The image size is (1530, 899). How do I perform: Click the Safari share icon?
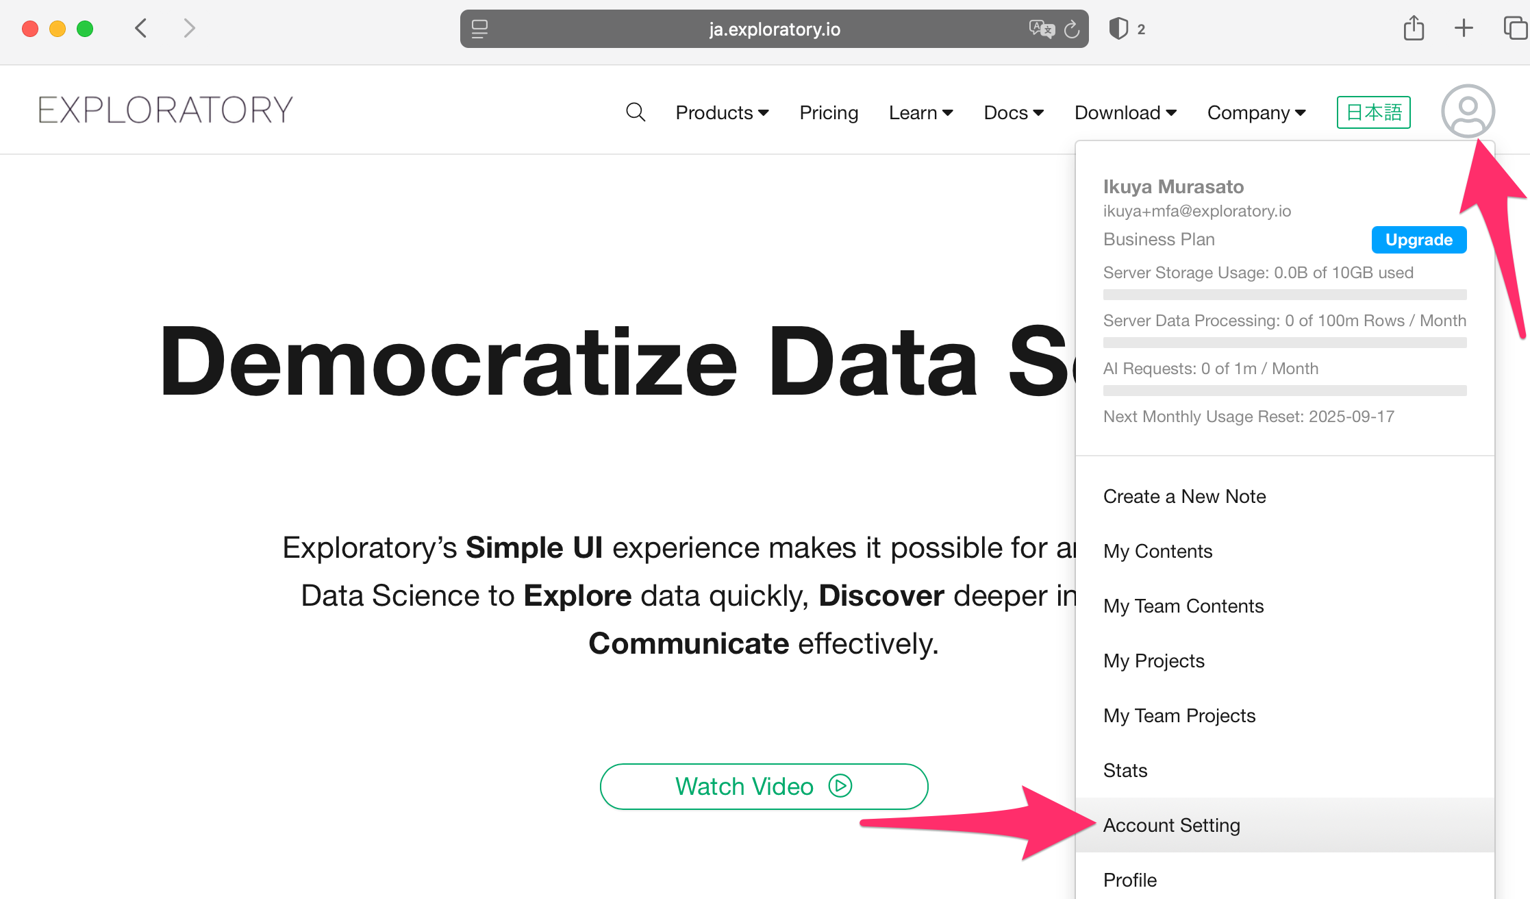tap(1414, 28)
